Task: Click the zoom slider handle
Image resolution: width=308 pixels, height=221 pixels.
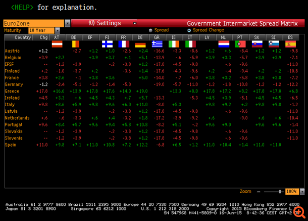Action: (280, 192)
